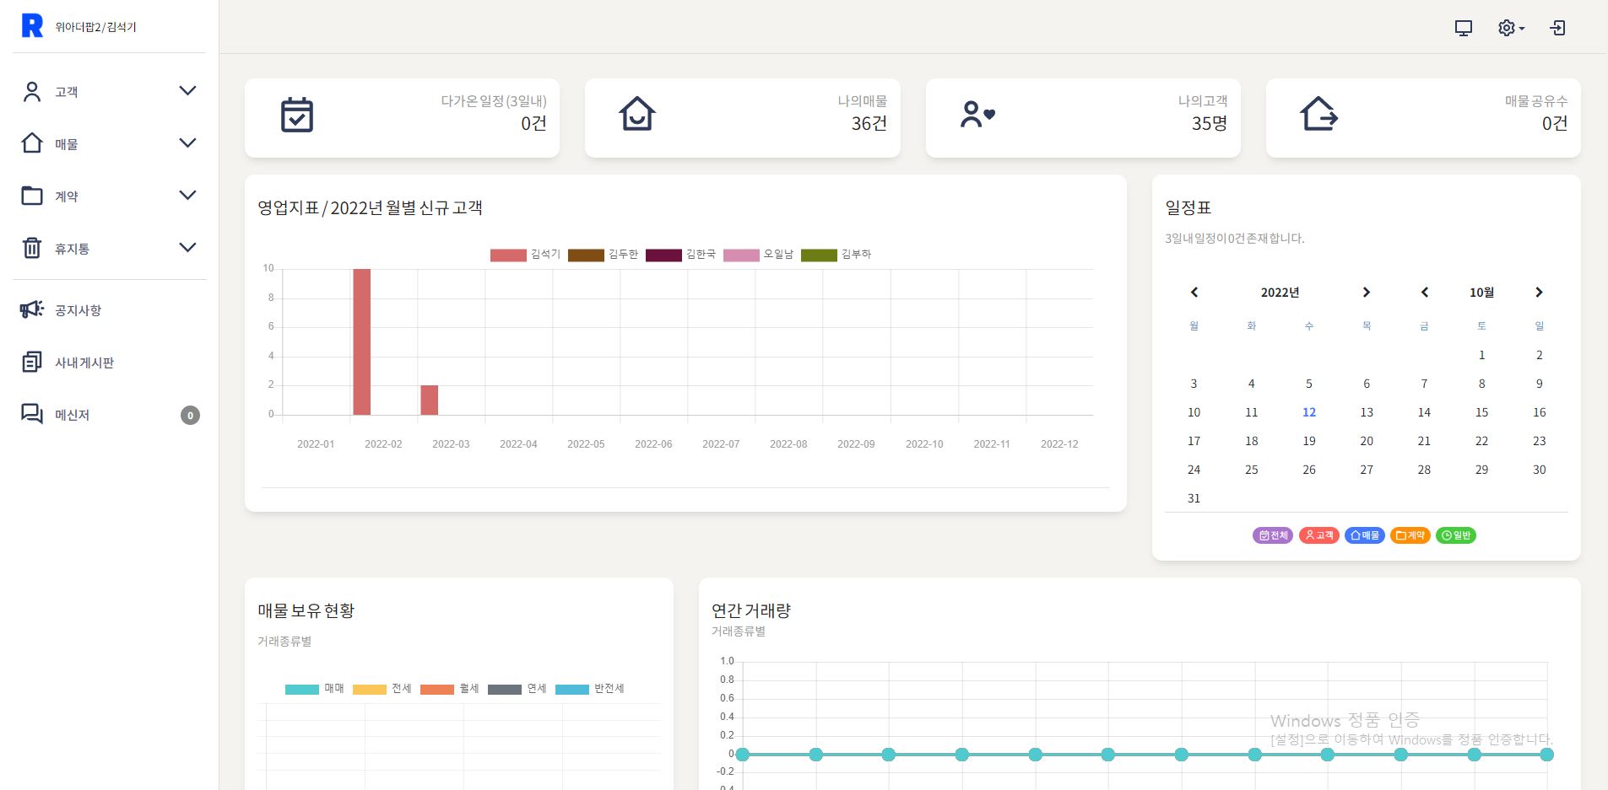Screen dimensions: 1608x790
Task: Toggle 매매 series in property holdings legend
Action: click(315, 689)
